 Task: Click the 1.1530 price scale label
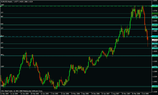[x=155, y=92]
